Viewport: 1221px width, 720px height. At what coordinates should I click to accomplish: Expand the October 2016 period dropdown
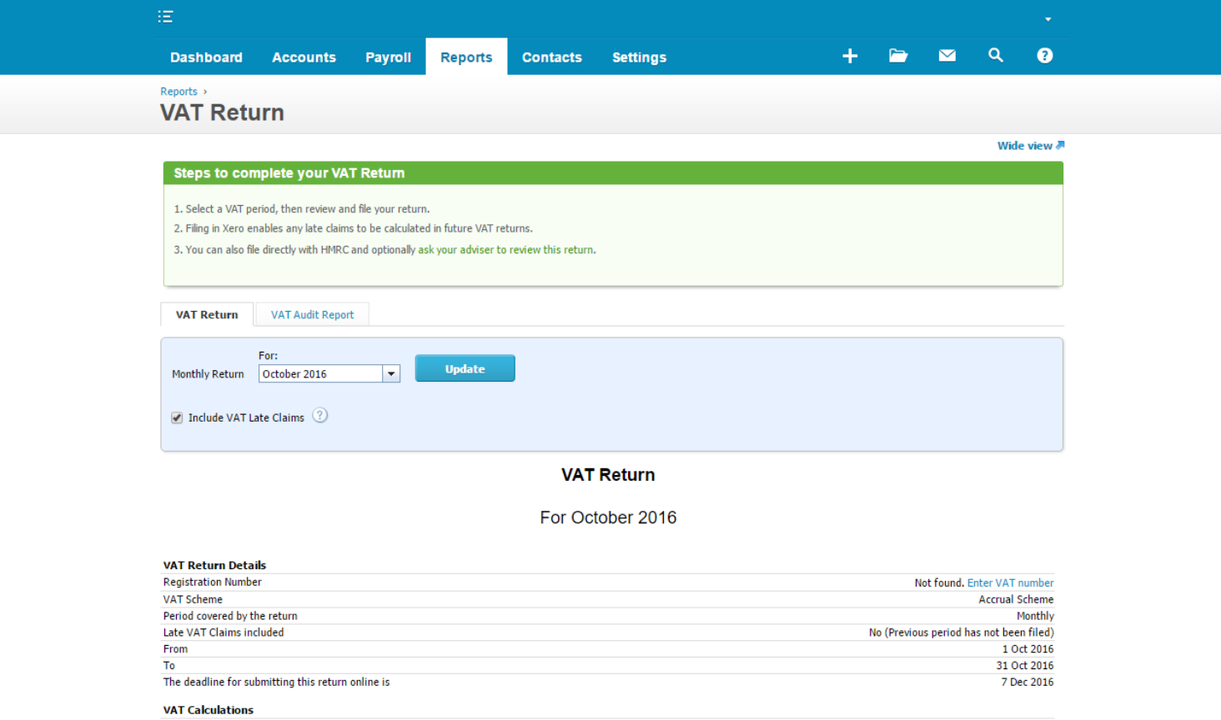391,374
